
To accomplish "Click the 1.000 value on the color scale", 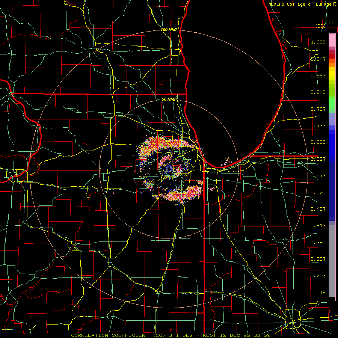I will pyautogui.click(x=318, y=42).
